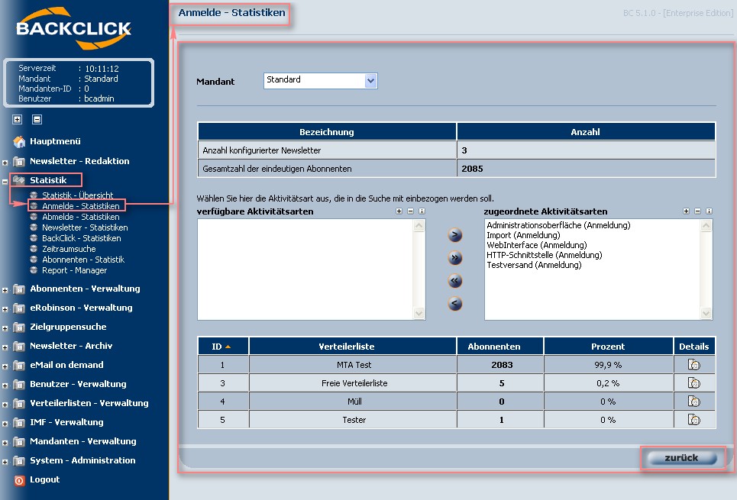Open Newsletter - Statistiken menu item
Viewport: 737px width, 500px height.
pos(85,227)
